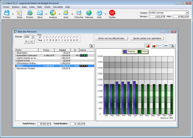Screen dimensions: 193x138
Task: Click the Saisie notepad icon
Action: 19,13
